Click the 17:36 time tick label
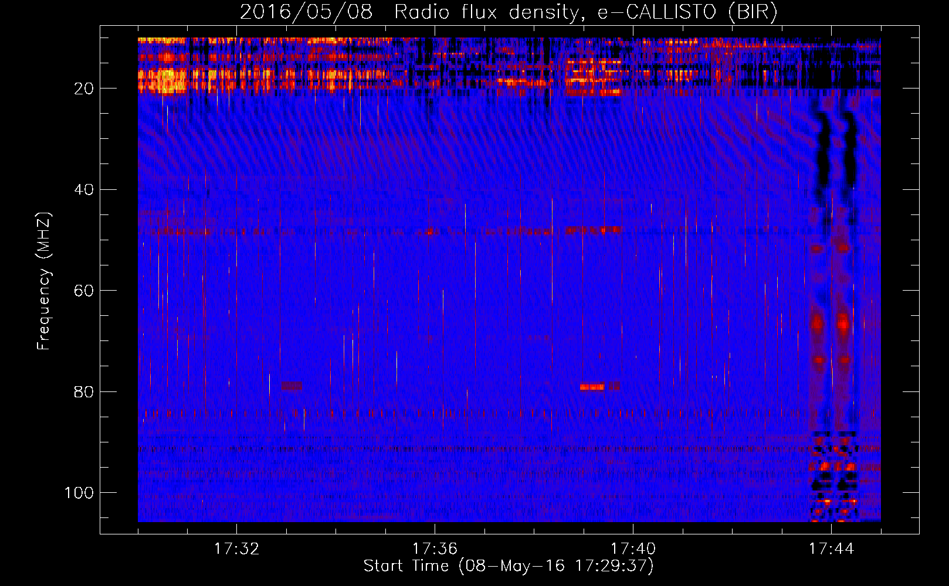 [435, 549]
